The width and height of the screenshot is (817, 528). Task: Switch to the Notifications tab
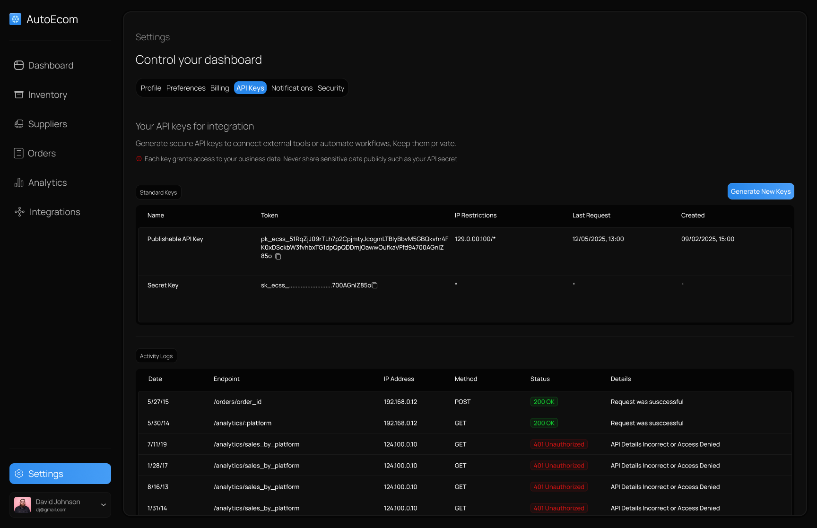292,88
